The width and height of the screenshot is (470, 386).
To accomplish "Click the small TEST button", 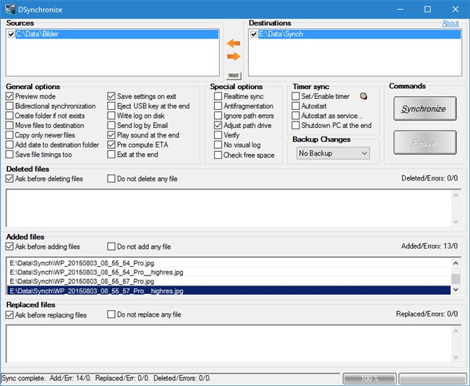I will (x=234, y=75).
